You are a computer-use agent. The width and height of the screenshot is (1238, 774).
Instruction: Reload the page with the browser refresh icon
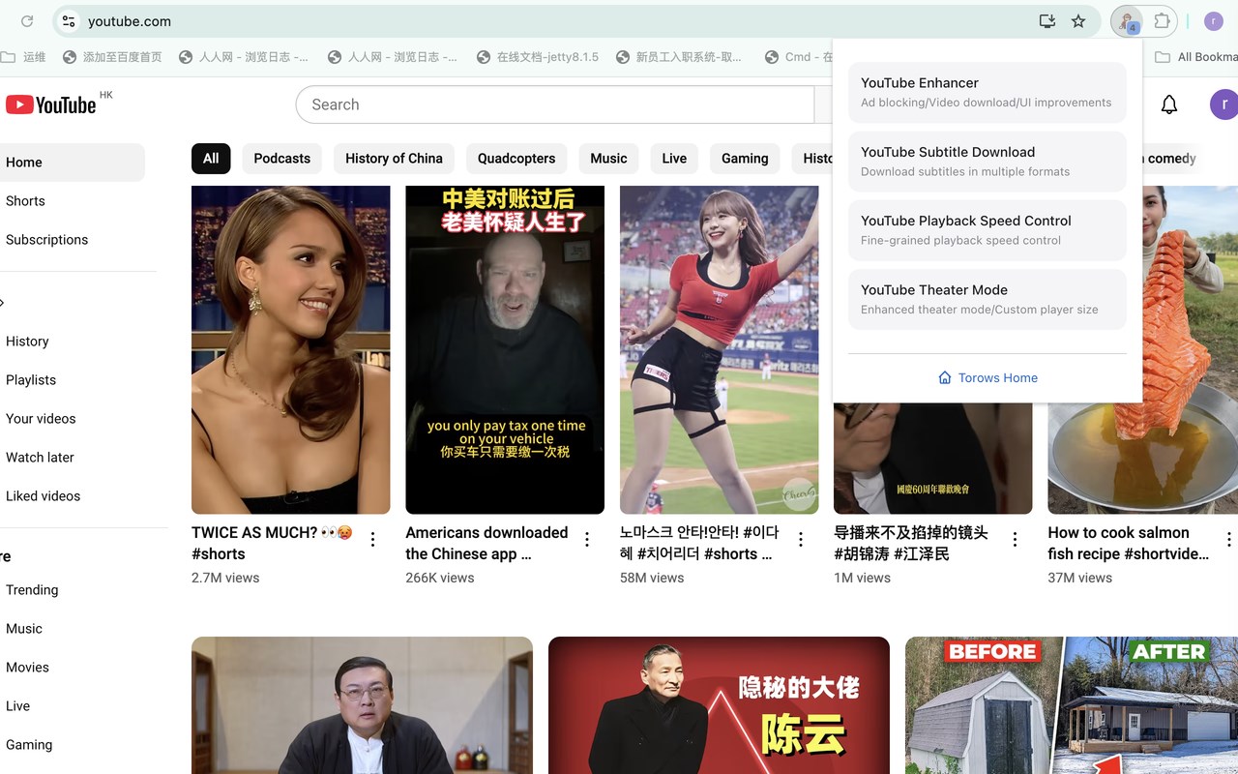click(x=27, y=21)
